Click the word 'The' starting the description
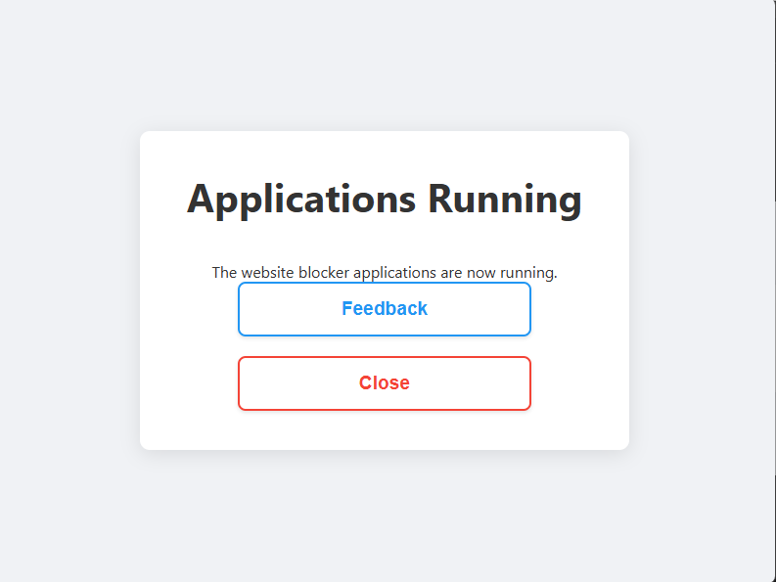 [x=224, y=272]
